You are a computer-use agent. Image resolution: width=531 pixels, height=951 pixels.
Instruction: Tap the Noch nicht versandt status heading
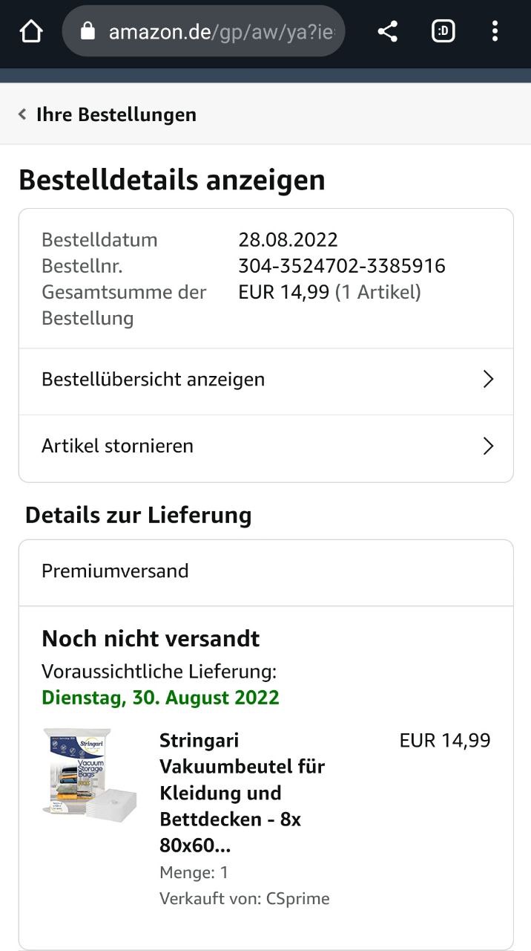tap(151, 639)
